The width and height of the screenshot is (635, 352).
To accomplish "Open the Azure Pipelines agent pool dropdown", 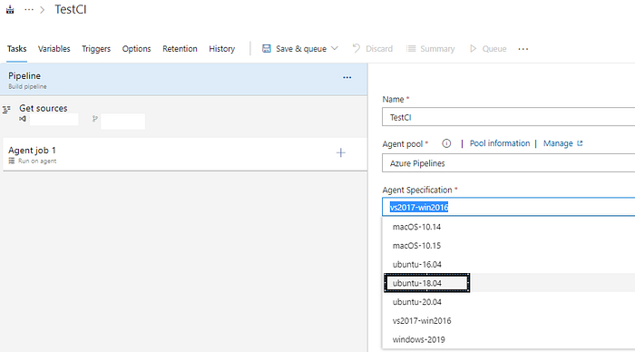I will [x=509, y=163].
